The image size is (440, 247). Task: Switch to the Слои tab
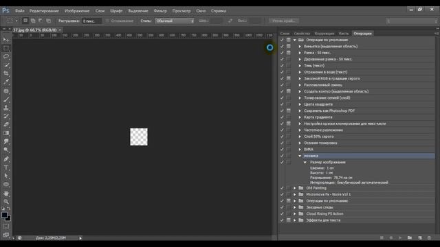285,34
